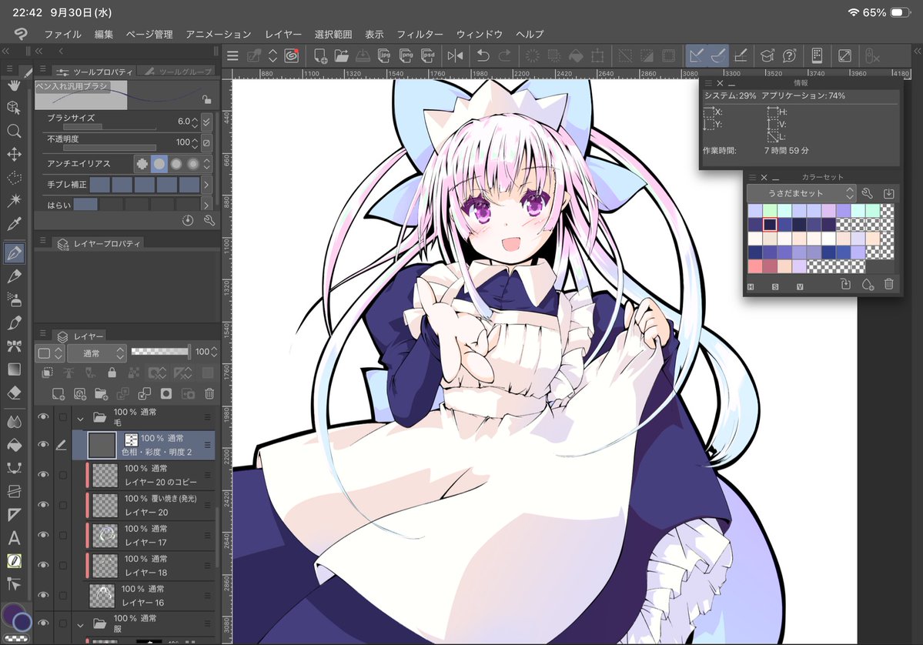Adjust brush size 6.0 stepper
Screen dimensions: 923x645
tap(195, 122)
